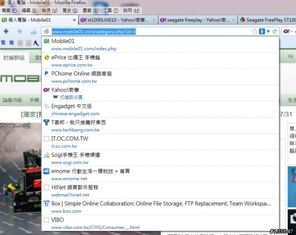Open the 檔案 (F) menu

point(9,11)
